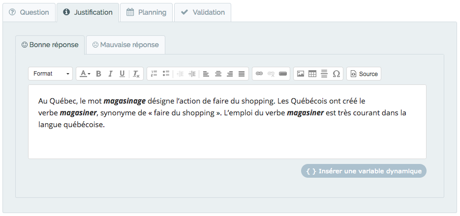Increase the text indent
This screenshot has width=460, height=216.
pyautogui.click(x=192, y=74)
